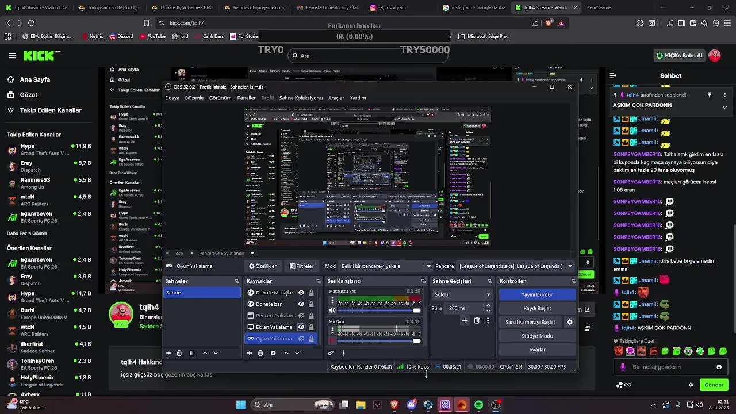Viewport: 736px width, 414px height.
Task: Move source down in Kaynaklar panel
Action: coord(297,353)
